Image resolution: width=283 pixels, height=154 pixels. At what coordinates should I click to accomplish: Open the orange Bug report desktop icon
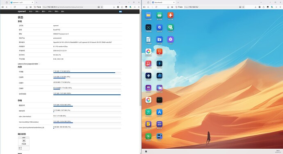[170, 15]
